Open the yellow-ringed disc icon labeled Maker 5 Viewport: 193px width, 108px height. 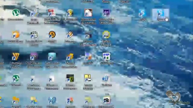click(x=106, y=34)
